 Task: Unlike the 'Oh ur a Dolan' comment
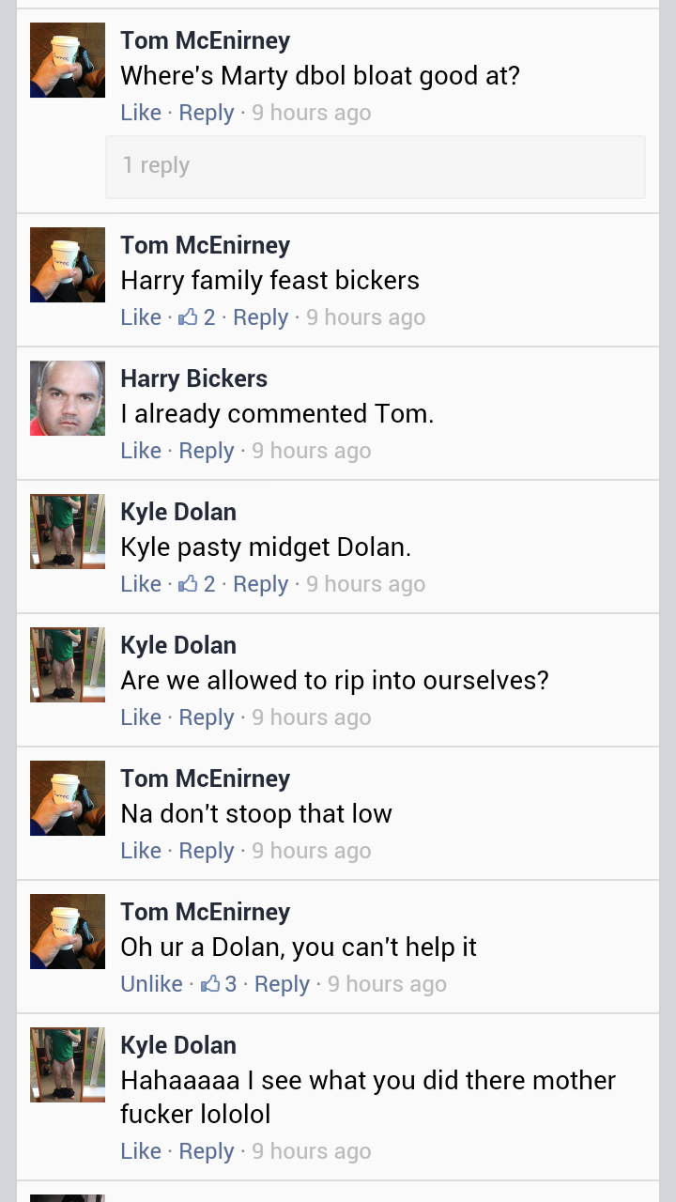(151, 984)
